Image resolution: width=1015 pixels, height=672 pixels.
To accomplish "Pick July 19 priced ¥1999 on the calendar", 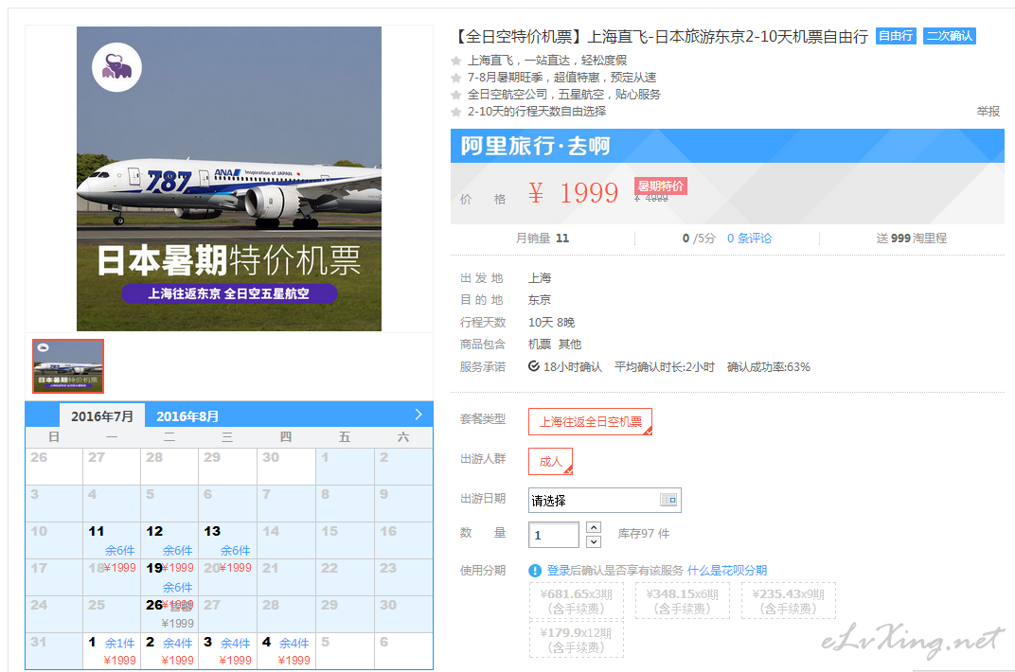I will (169, 577).
